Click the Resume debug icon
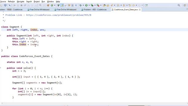 click(14, 5)
